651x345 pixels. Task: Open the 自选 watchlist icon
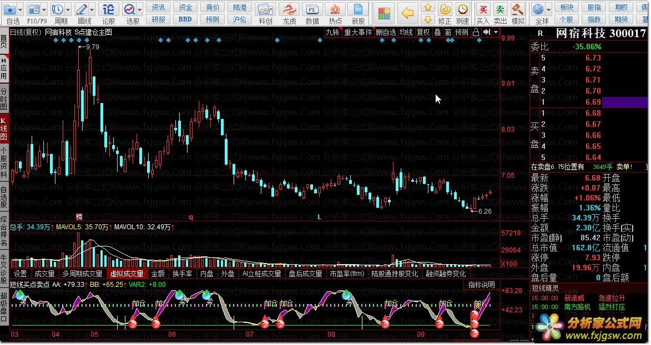click(x=10, y=9)
